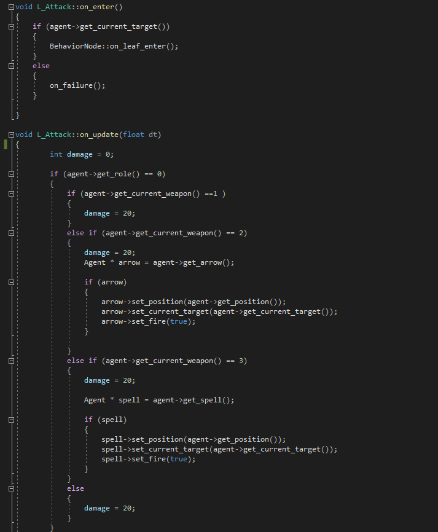Click the if (agent->get_role() == 0) condition text
The image size is (438, 532).
coord(108,174)
